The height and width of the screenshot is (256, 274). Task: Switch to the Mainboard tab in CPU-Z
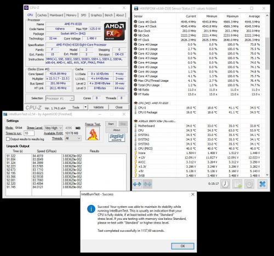56,15
